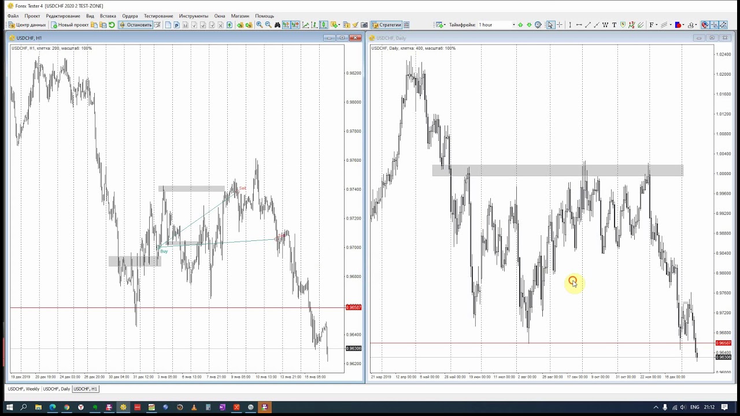Select the crosshair cursor tool
Image resolution: width=740 pixels, height=416 pixels.
point(560,25)
